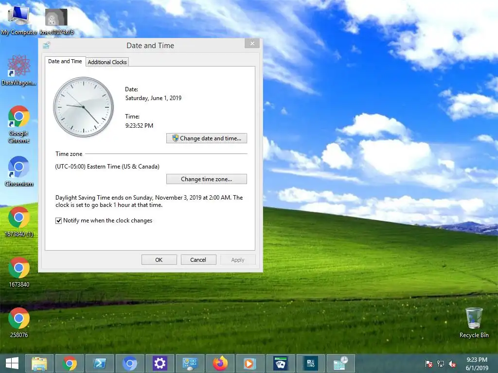The height and width of the screenshot is (373, 498).
Task: Select the DataWagon desktop shortcut
Action: (19, 70)
